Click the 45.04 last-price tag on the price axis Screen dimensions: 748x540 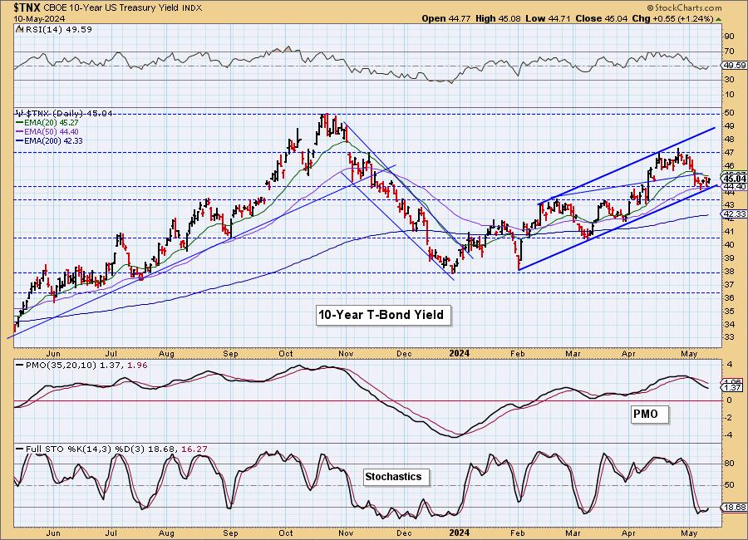(736, 179)
